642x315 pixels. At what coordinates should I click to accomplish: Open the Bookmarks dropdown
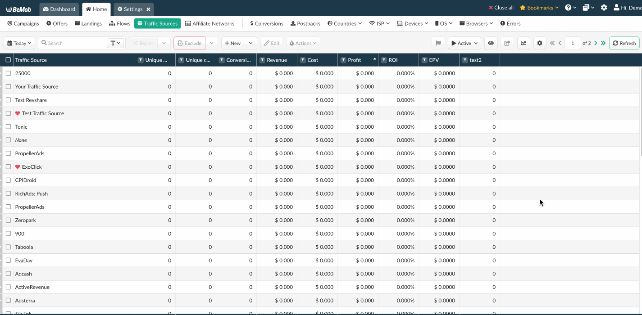pos(539,8)
